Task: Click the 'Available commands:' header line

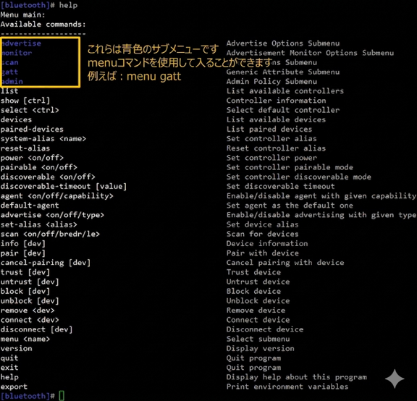Action: (43, 25)
